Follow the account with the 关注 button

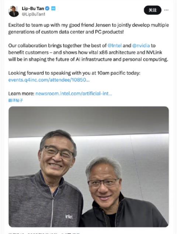click(153, 10)
